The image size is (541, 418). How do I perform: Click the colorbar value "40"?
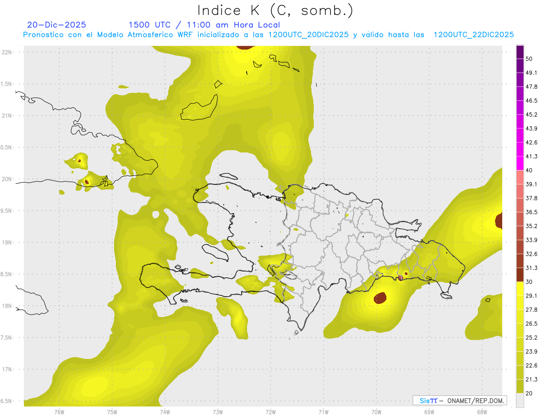(x=529, y=170)
